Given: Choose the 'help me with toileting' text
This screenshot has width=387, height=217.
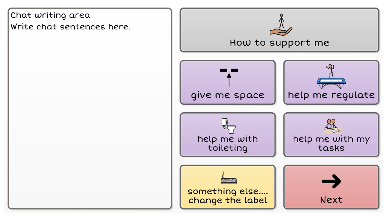Looking at the screenshot, I should point(228,144).
